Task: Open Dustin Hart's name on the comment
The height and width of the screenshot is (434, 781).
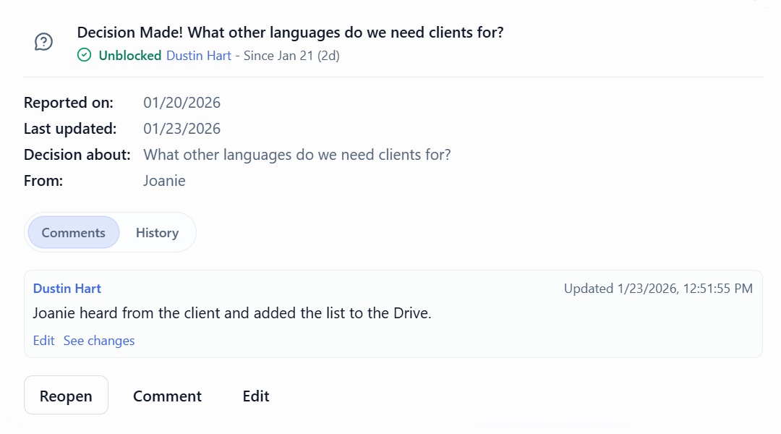Action: (67, 288)
